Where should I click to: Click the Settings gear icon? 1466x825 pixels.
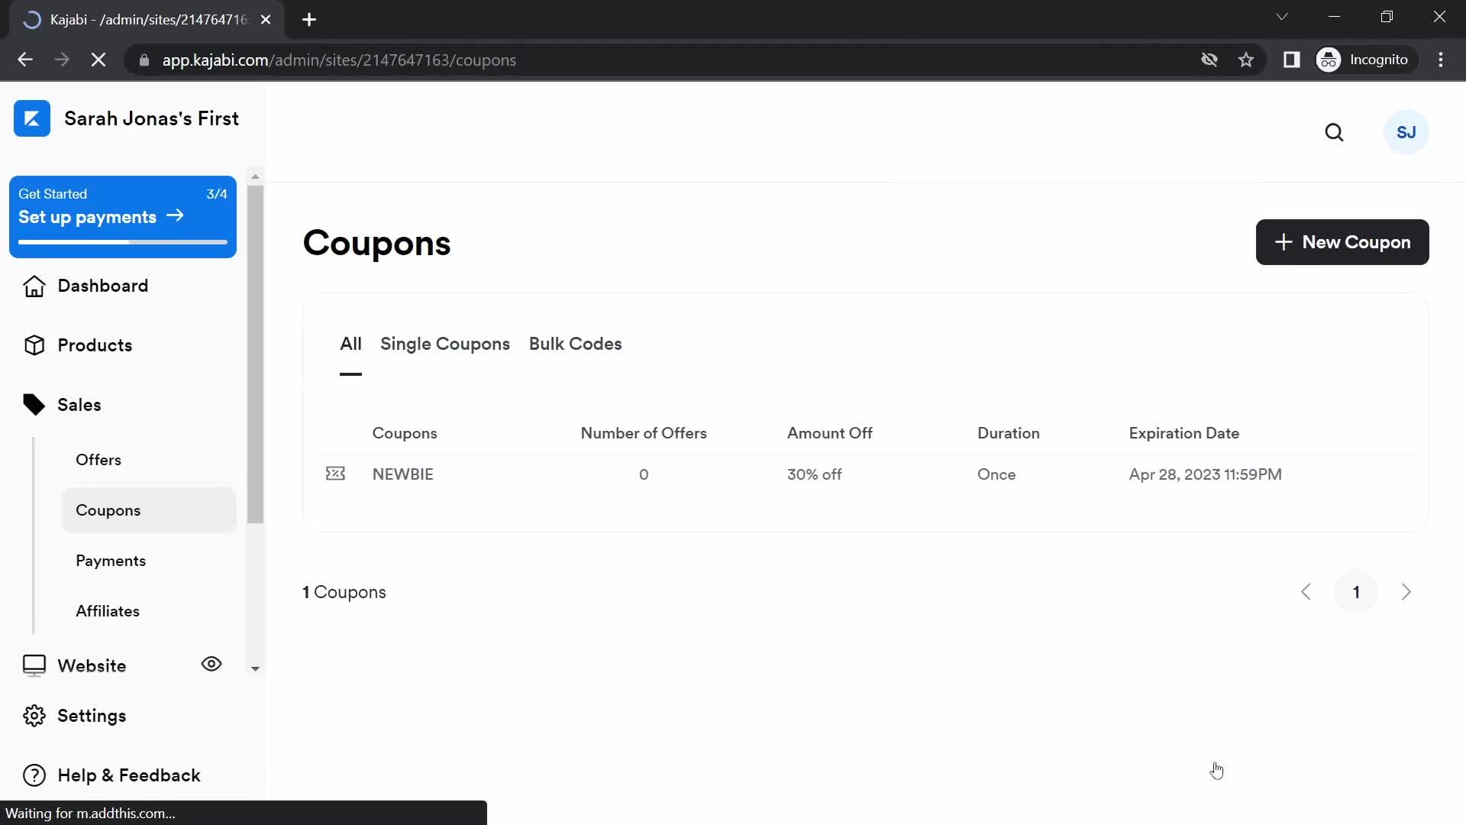pyautogui.click(x=34, y=715)
